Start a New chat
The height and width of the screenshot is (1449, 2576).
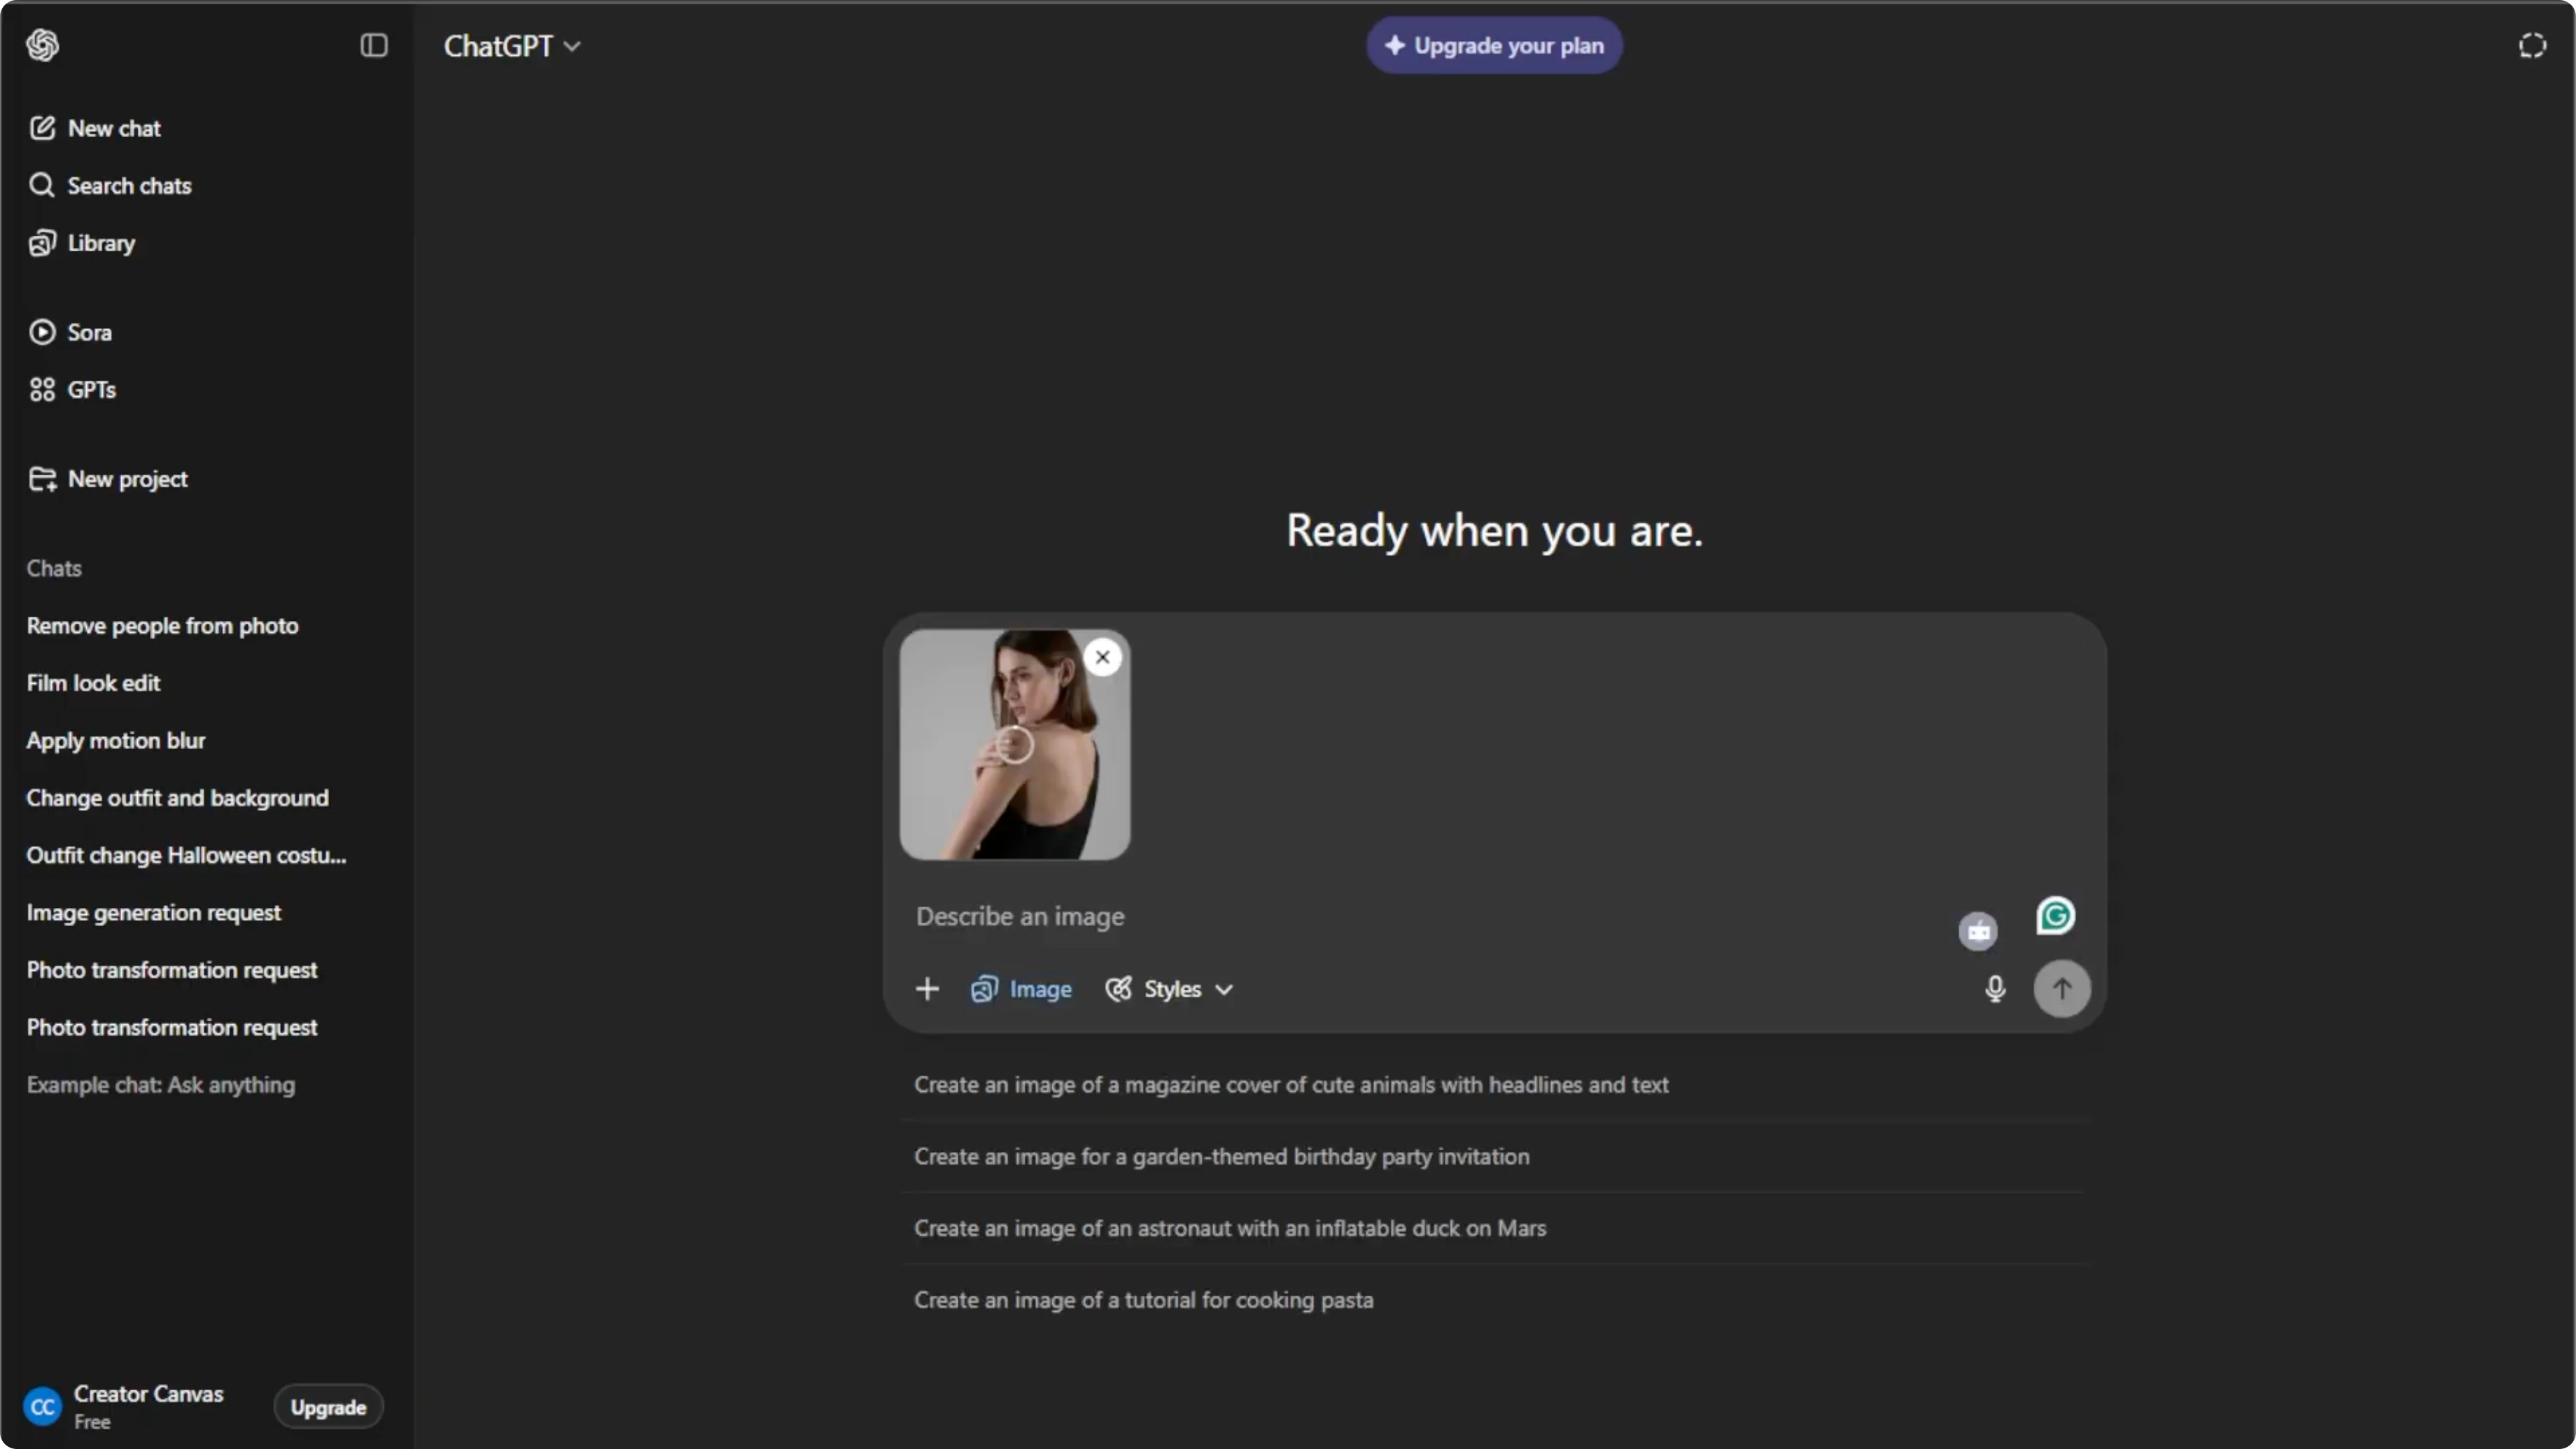96,128
